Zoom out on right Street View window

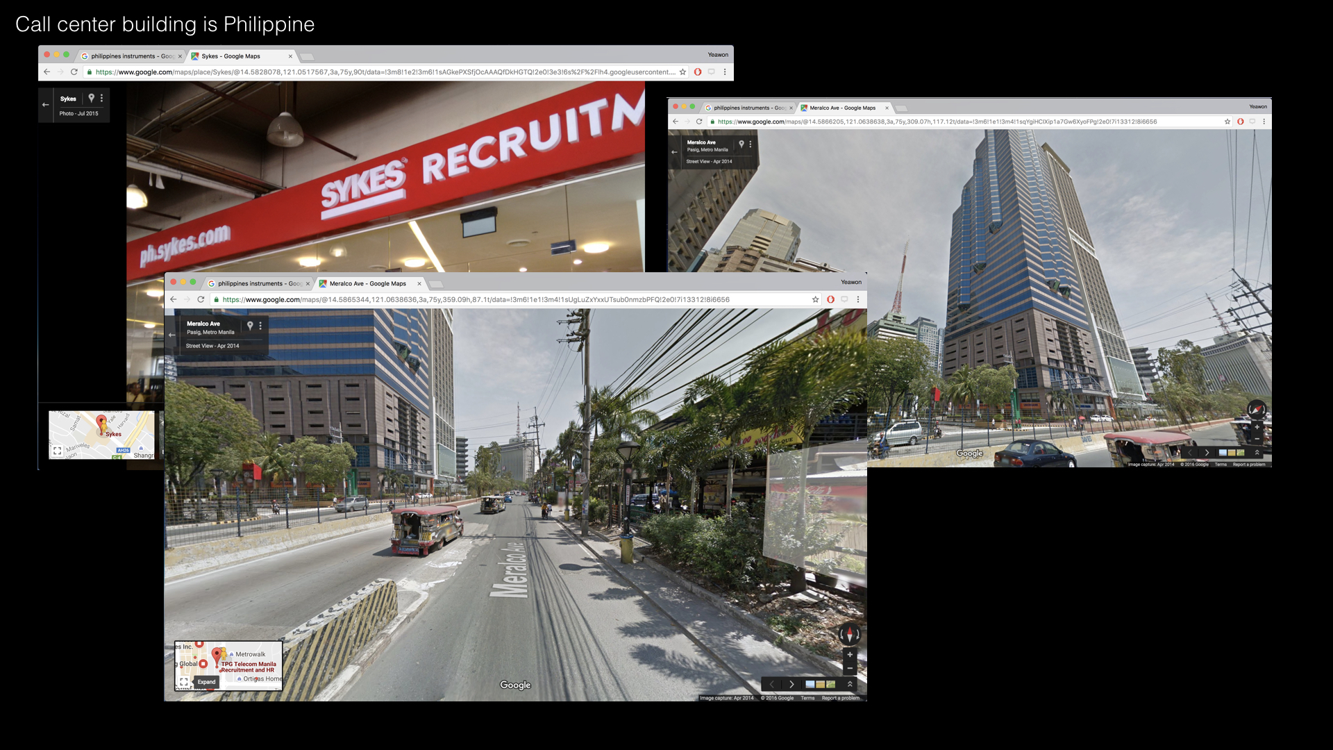tap(1257, 439)
